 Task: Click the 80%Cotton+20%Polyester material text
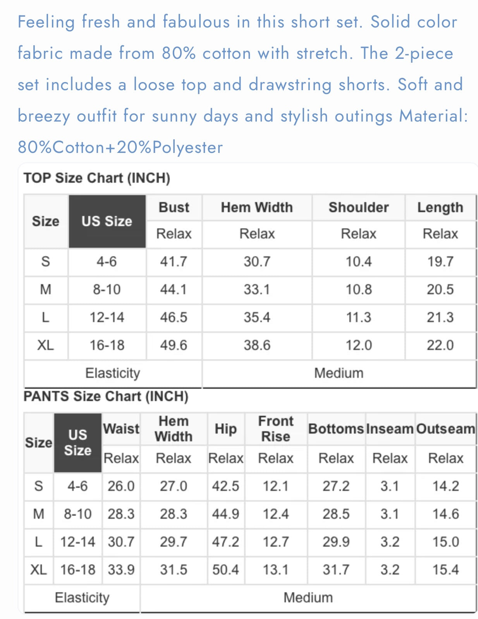(120, 147)
